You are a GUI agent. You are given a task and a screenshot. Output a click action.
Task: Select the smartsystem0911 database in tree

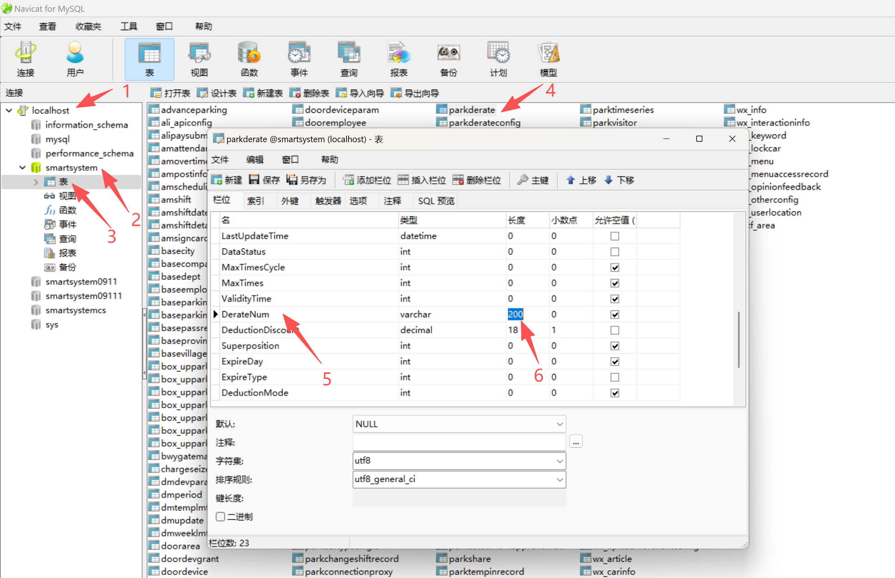pos(81,281)
